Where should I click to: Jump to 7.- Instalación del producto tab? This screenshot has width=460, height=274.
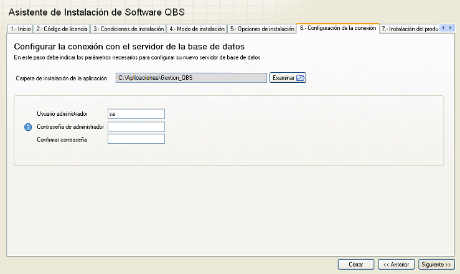click(x=410, y=29)
